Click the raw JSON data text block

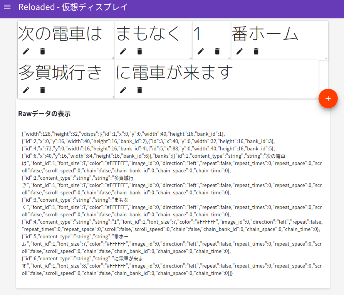click(x=172, y=203)
